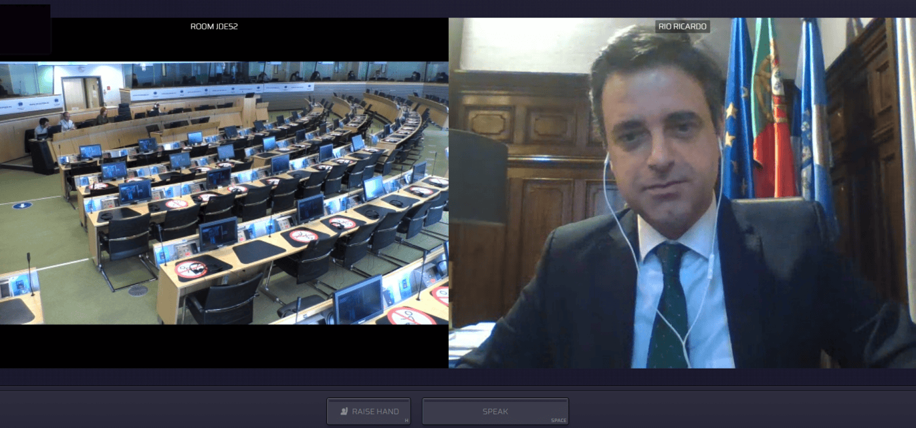
Task: Click the blue arrow floor marker in room feed
Action: tap(22, 205)
